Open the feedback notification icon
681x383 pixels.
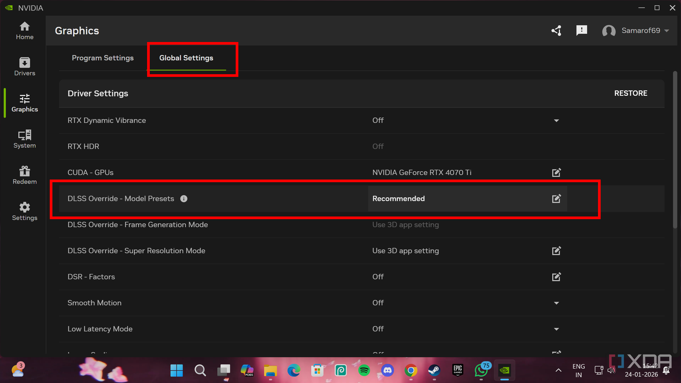(582, 31)
